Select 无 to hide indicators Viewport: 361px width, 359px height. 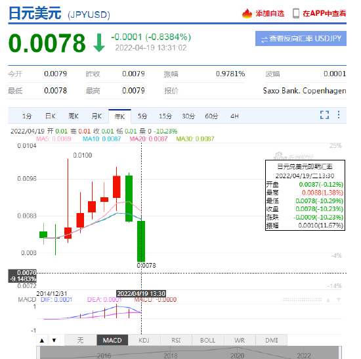point(80,340)
